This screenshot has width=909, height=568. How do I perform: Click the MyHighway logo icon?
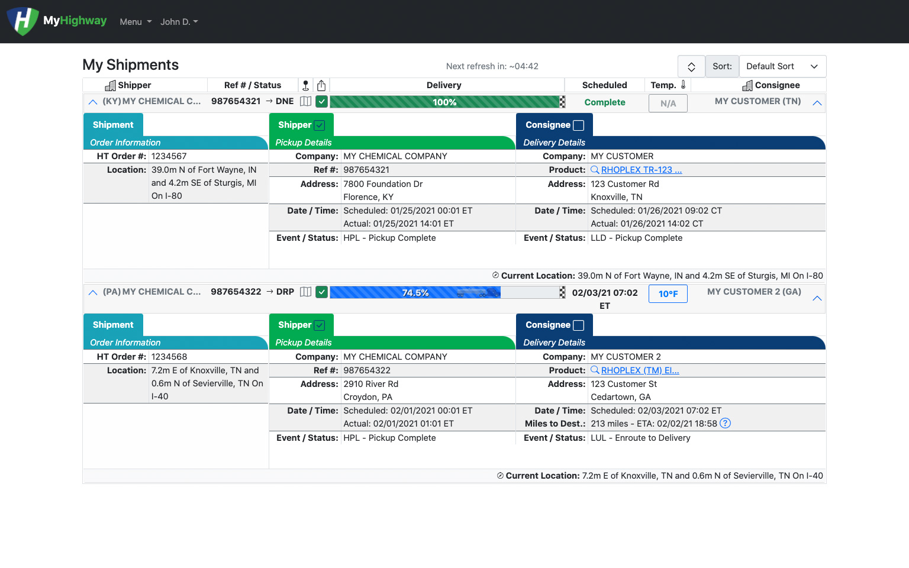point(22,21)
